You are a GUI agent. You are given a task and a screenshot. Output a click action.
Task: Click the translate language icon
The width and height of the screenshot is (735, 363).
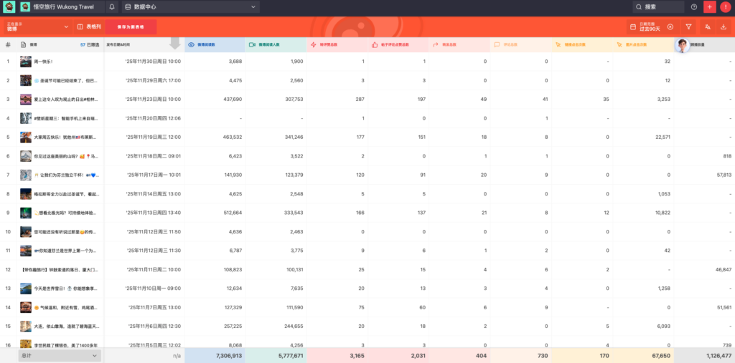click(708, 26)
